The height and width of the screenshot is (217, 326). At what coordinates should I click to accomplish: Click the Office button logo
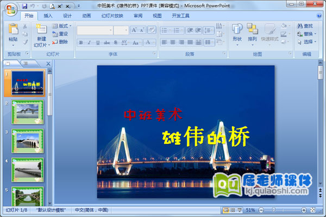coord(11,10)
